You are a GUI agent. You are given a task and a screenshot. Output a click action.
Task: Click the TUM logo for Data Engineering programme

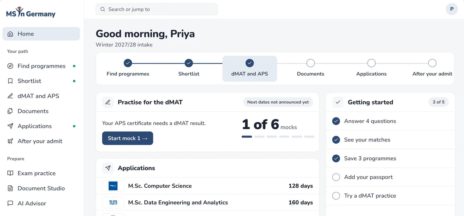(x=113, y=203)
